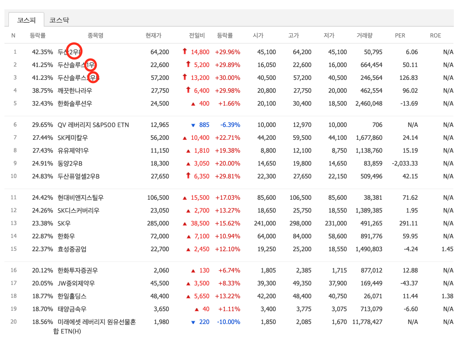Open 두산퓨얼셀2우B stock link
This screenshot has height=340, width=476.
pos(79,176)
